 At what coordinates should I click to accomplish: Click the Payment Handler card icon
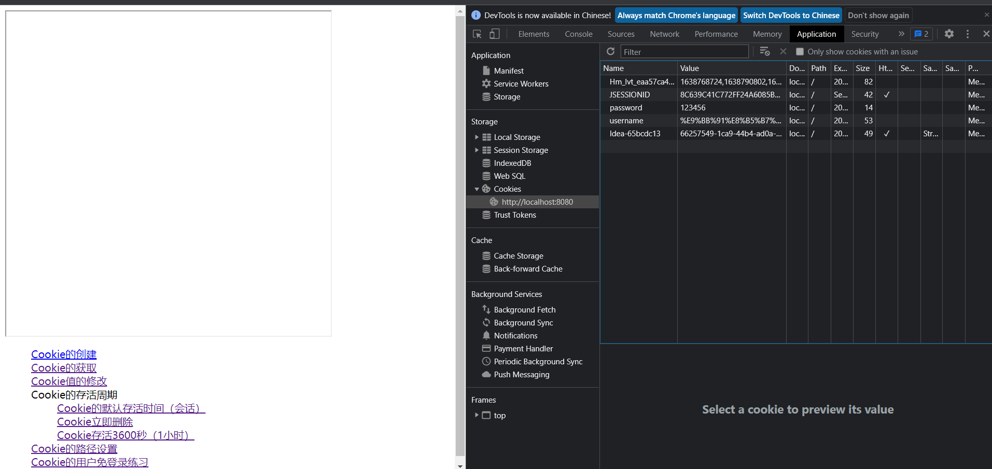(x=486, y=348)
